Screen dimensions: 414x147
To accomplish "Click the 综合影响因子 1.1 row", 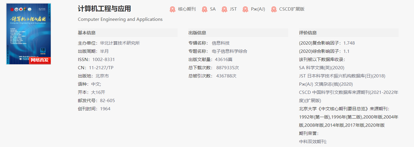I will click(x=324, y=51).
